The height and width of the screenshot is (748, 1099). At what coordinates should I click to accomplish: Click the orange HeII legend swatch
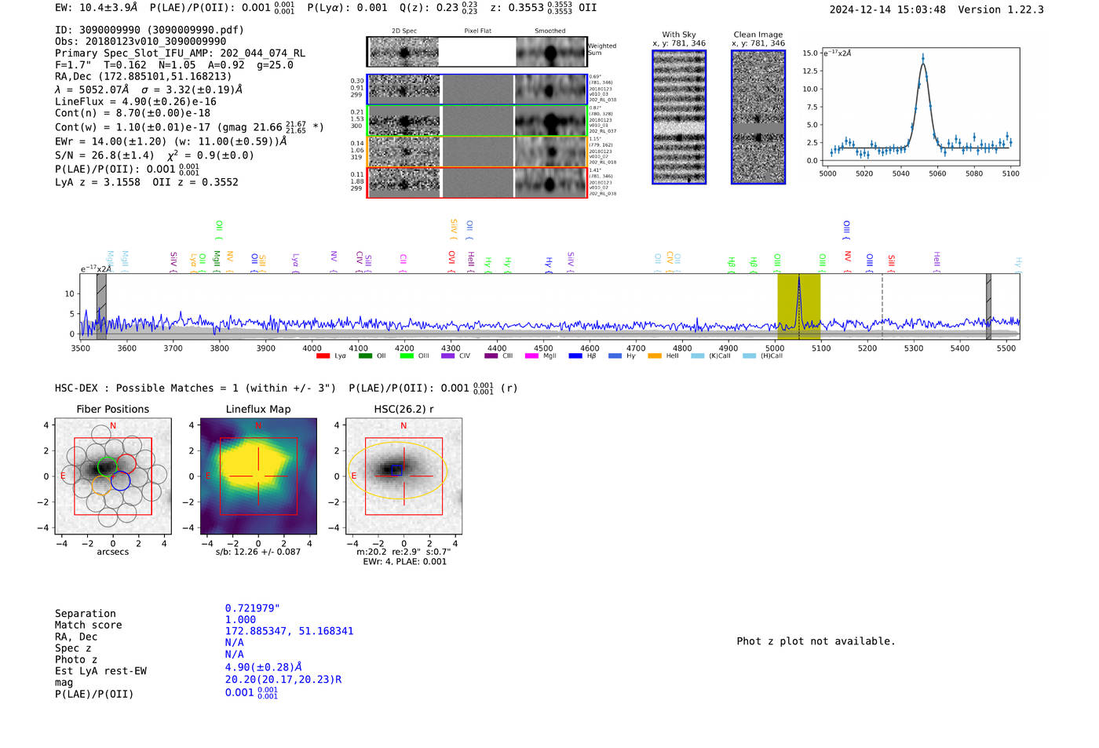pyautogui.click(x=655, y=356)
